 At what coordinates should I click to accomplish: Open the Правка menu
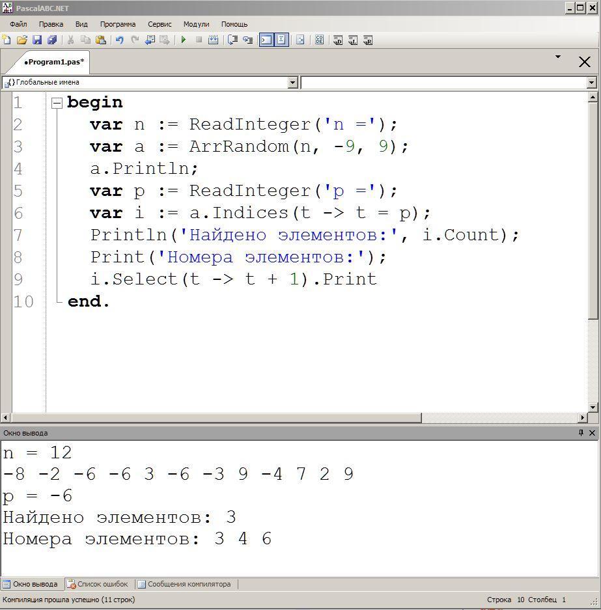tap(51, 24)
